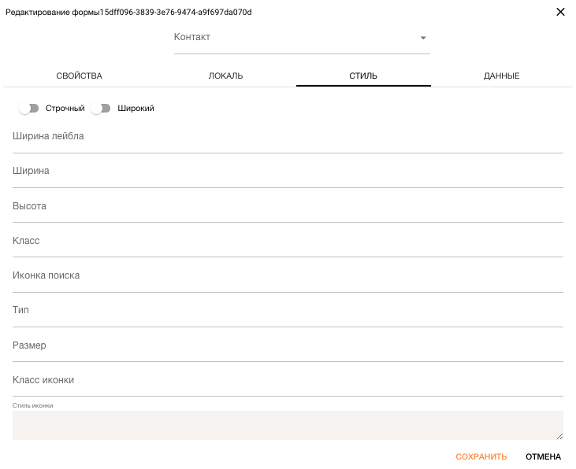The image size is (576, 469).
Task: Switch to the Свойства tab
Action: coord(79,76)
